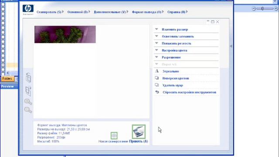Maximize the inner scan preview pane
The width and height of the screenshot is (279, 157).
pos(213,22)
